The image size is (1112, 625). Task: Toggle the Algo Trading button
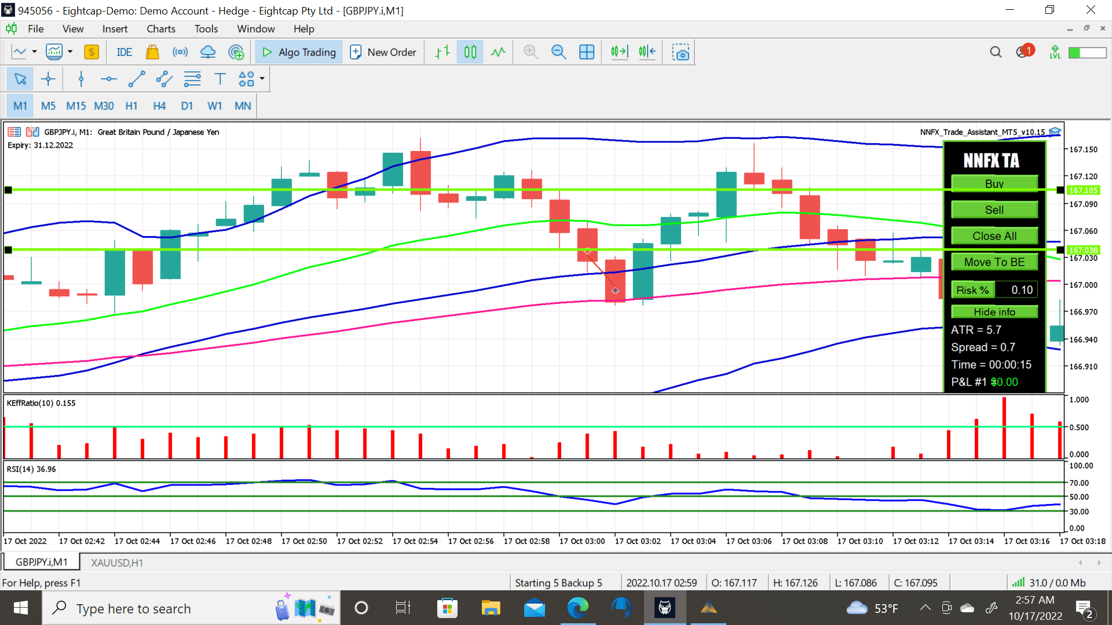299,52
